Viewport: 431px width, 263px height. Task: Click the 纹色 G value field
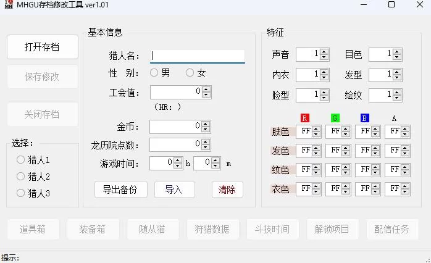tap(338, 170)
